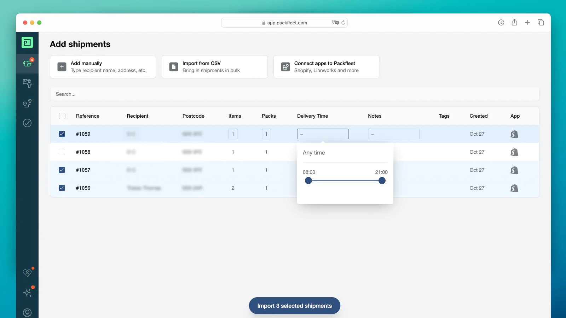Open the sparkle what's new icon
The image size is (566, 318).
point(27,293)
